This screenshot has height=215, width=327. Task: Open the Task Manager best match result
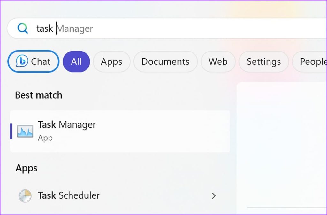(x=120, y=131)
